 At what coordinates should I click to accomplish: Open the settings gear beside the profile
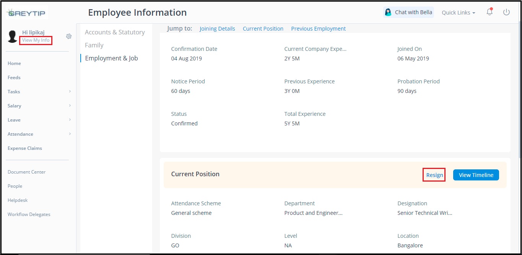tap(69, 36)
